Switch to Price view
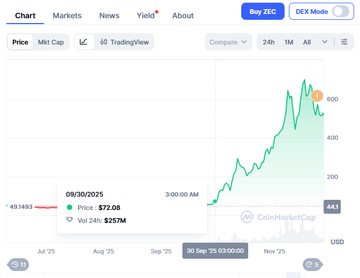Screen dimensions: 360x278 click(20, 42)
